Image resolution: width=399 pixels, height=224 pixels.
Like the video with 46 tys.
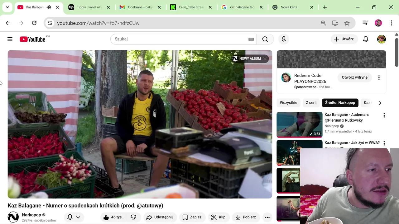(x=113, y=217)
